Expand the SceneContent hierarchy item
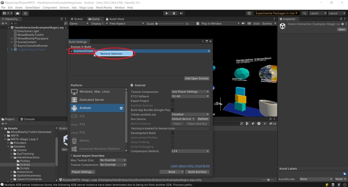 [12, 42]
